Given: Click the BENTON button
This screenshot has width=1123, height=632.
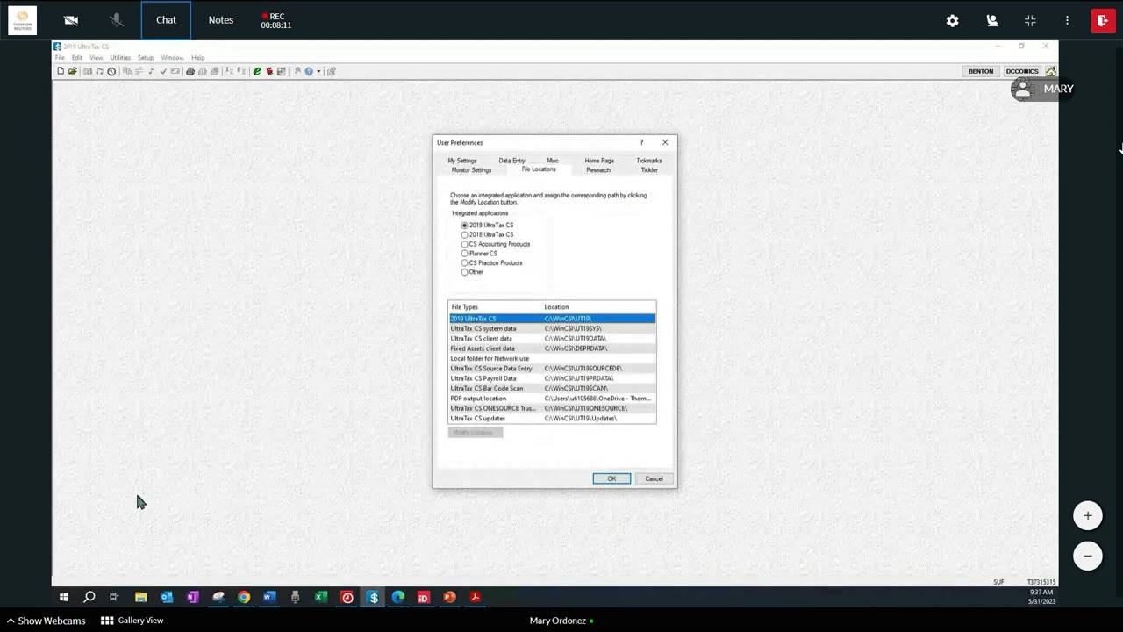Looking at the screenshot, I should tap(981, 71).
